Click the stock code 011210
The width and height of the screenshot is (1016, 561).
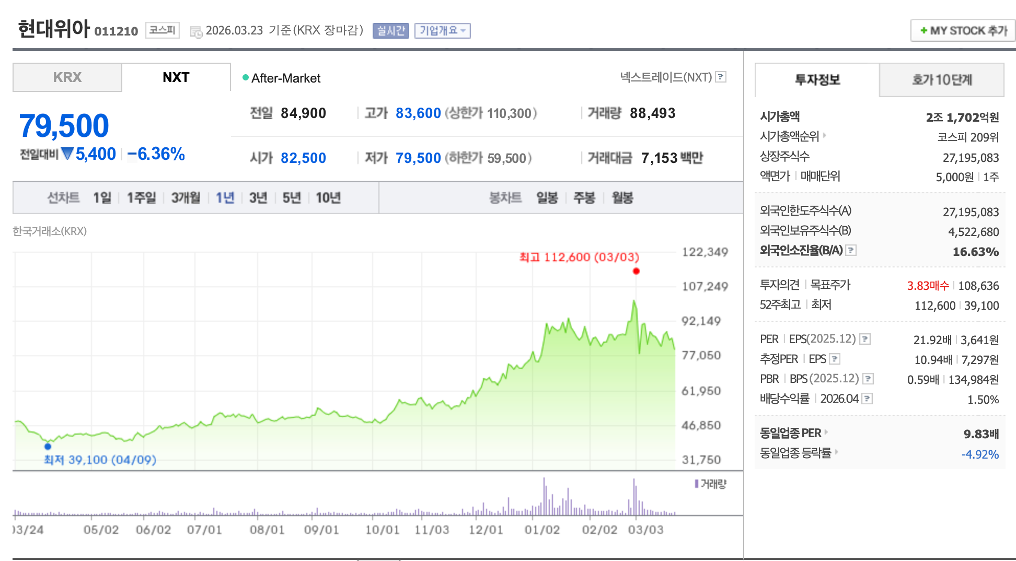click(x=116, y=31)
